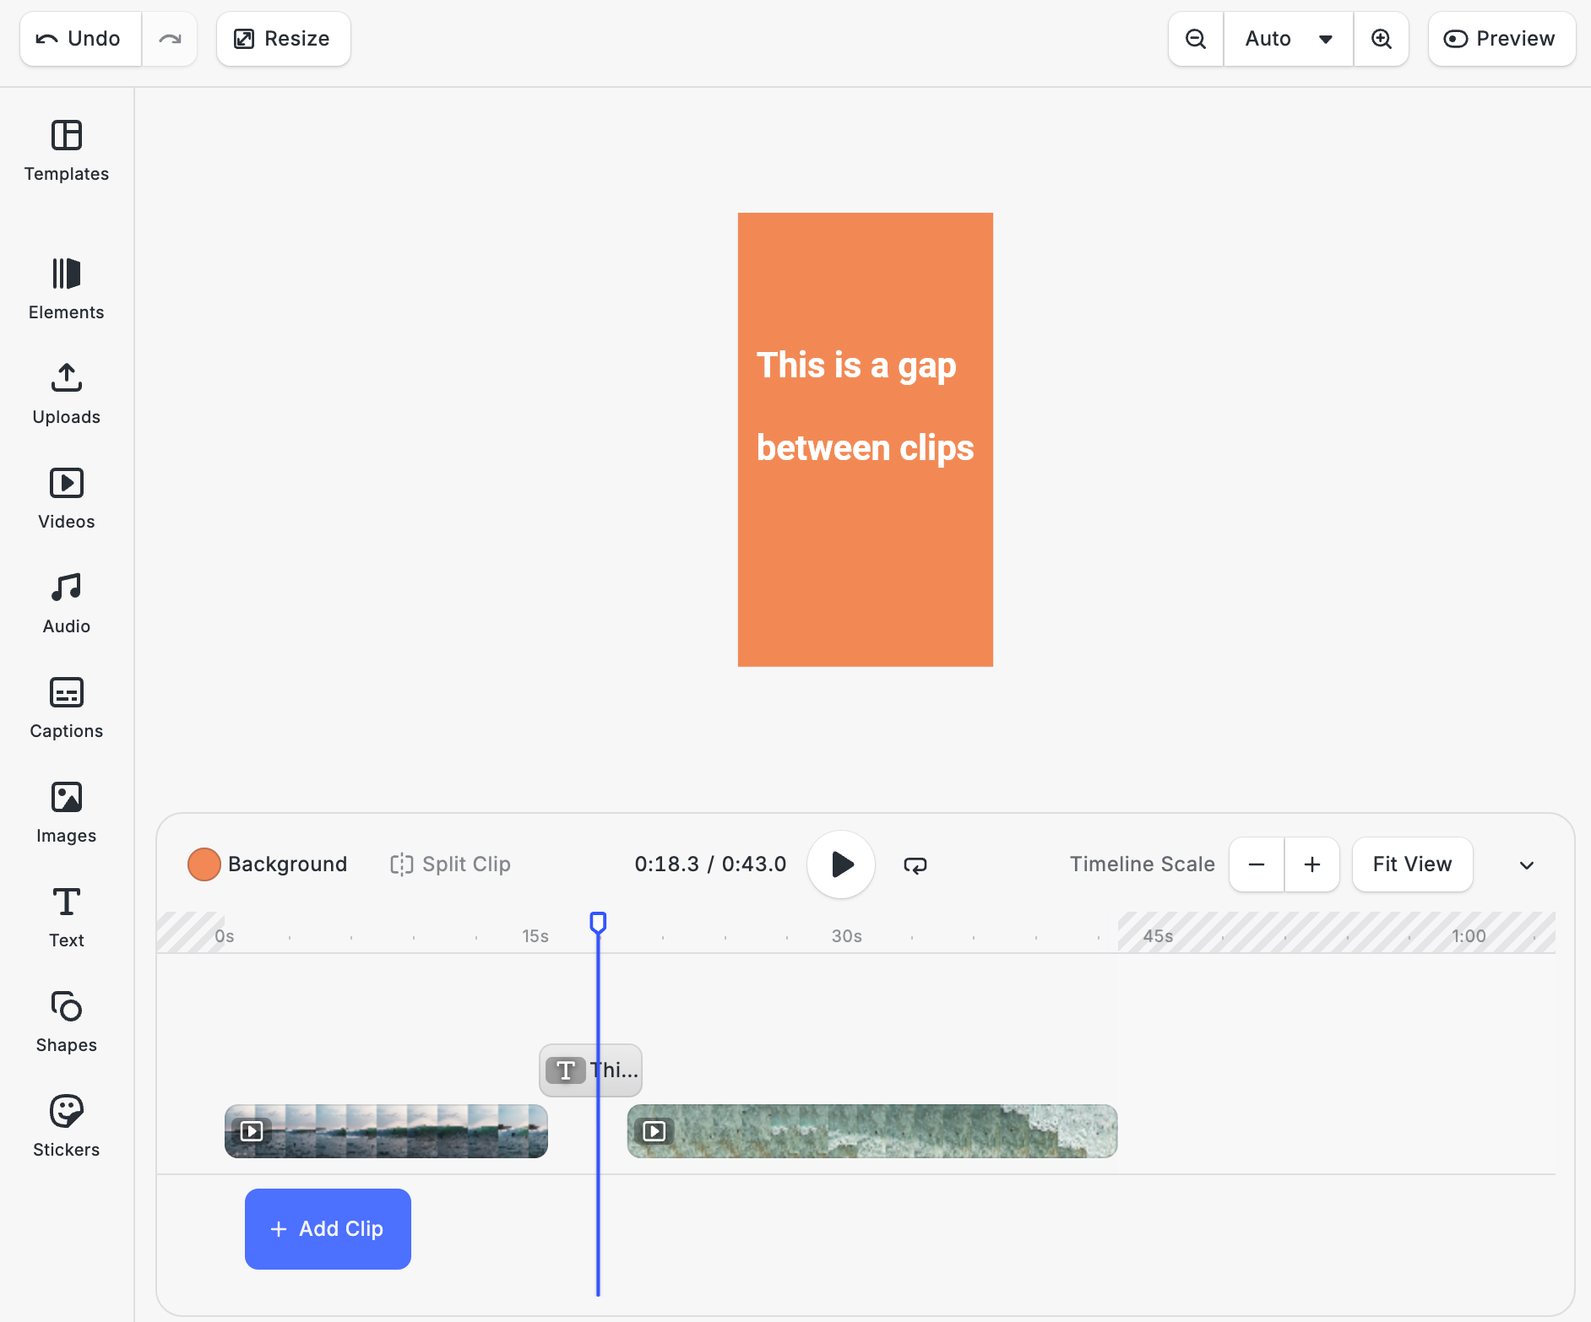
Task: Select the Split Clip option
Action: coord(449,864)
